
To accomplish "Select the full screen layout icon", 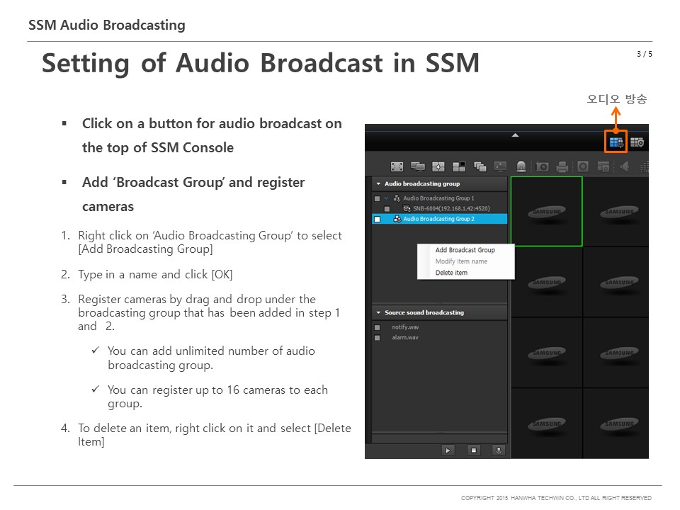I will click(395, 166).
